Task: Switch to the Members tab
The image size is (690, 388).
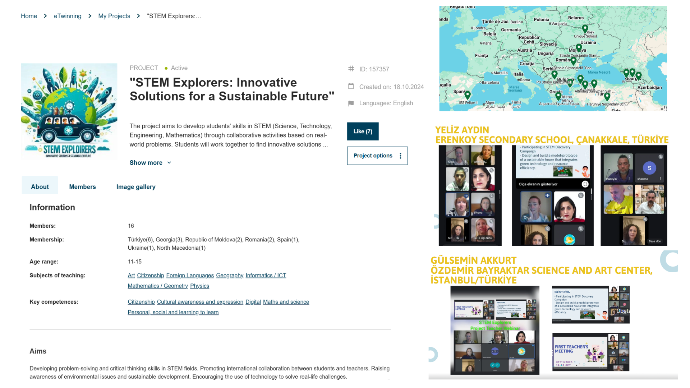Action: coord(82,187)
